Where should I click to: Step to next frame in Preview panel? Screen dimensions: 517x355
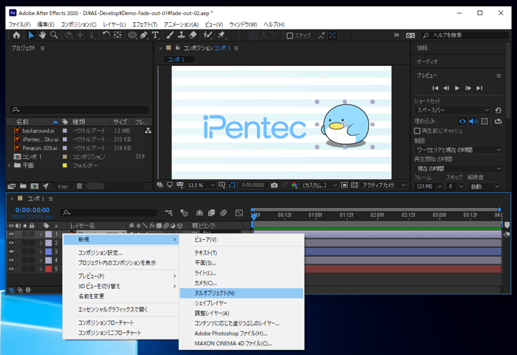pos(468,88)
